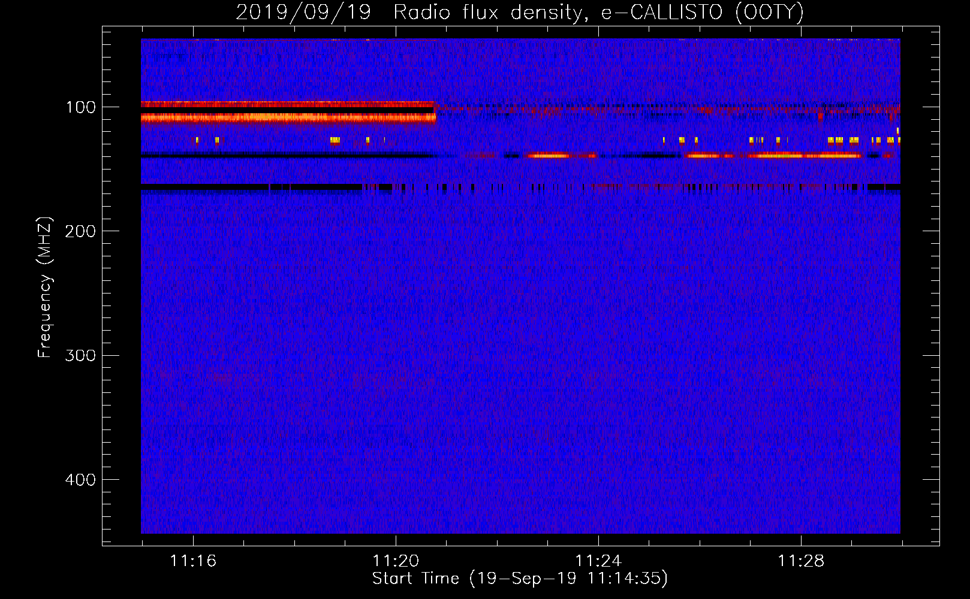Screen dimensions: 970x599
Task: Click the 400 frequency tick label
Action: (80, 480)
